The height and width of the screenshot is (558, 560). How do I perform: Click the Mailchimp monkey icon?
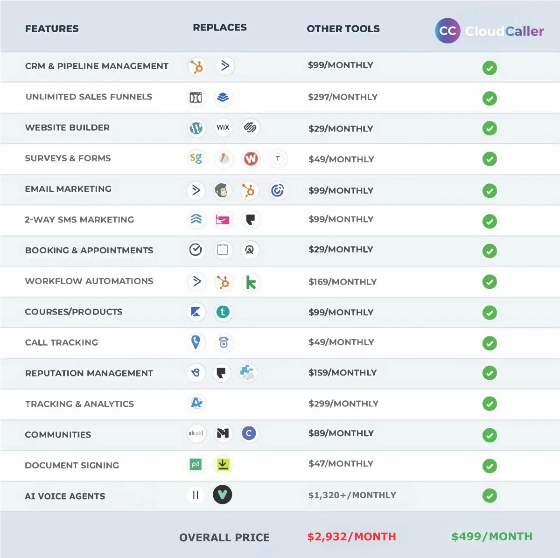(x=222, y=190)
